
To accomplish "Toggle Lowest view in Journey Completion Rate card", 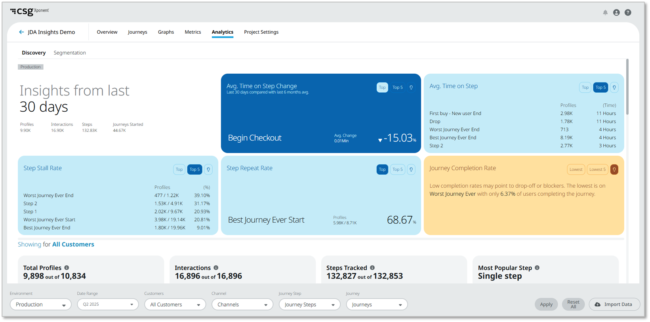I will pyautogui.click(x=576, y=170).
